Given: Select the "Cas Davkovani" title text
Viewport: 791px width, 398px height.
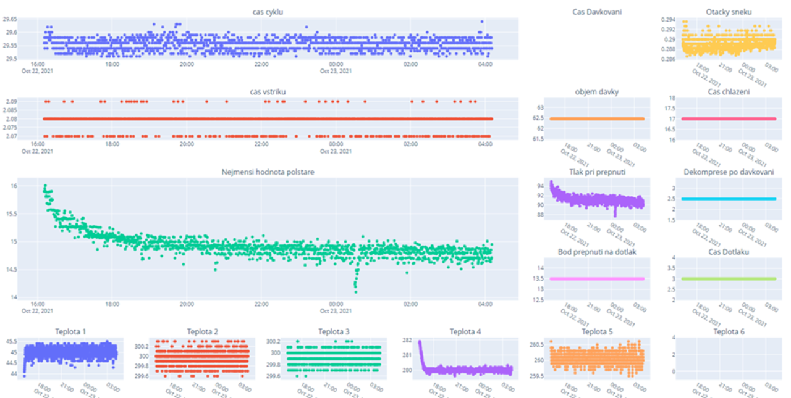Looking at the screenshot, I should pyautogui.click(x=597, y=12).
